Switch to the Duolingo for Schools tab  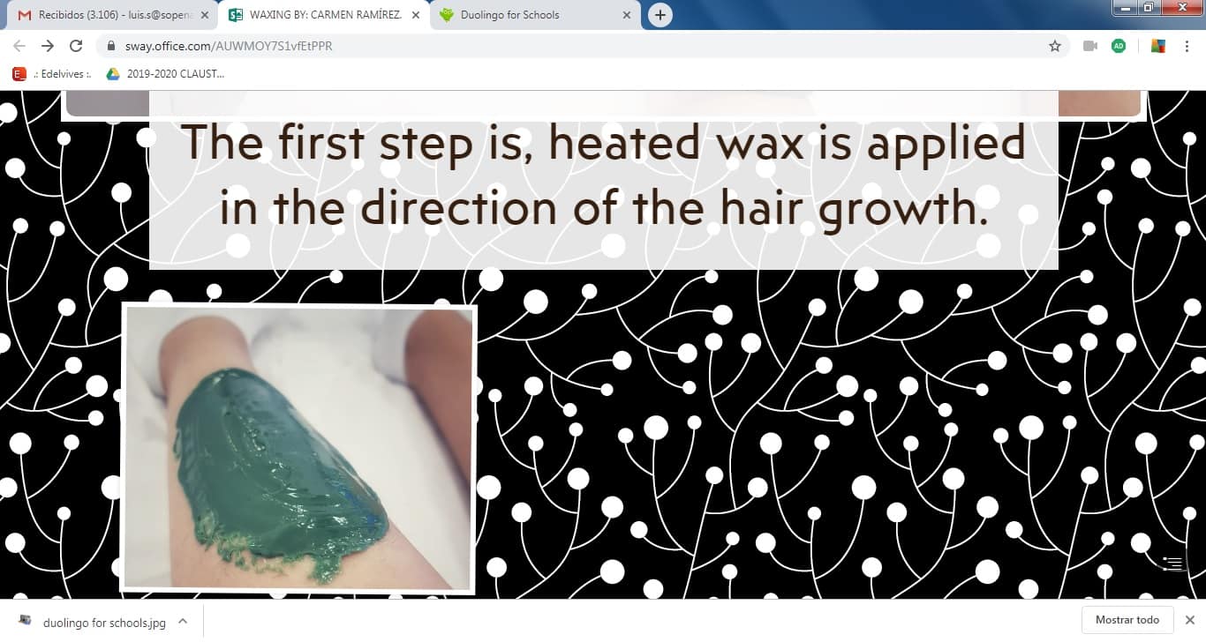point(535,15)
